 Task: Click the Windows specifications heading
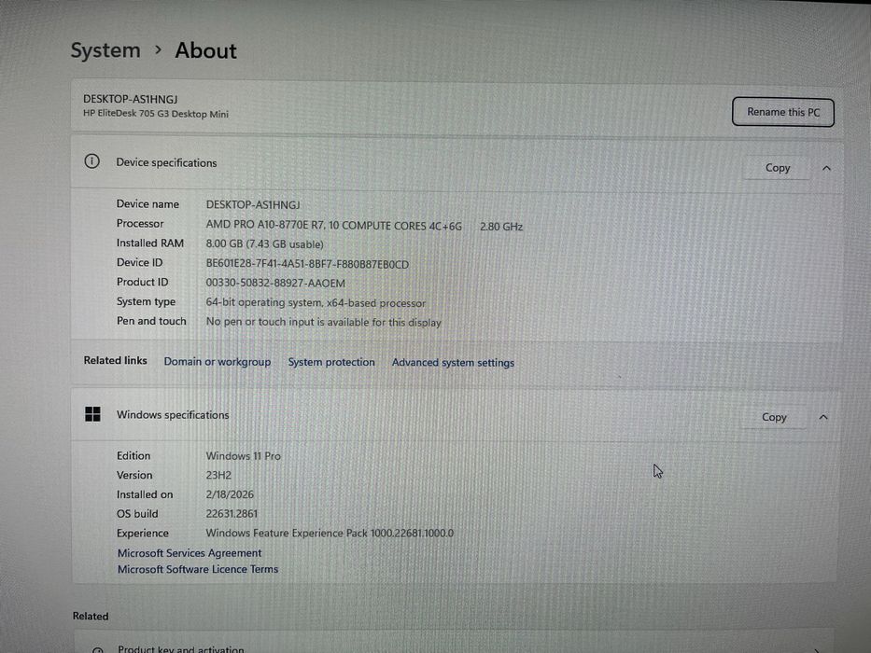pyautogui.click(x=172, y=415)
